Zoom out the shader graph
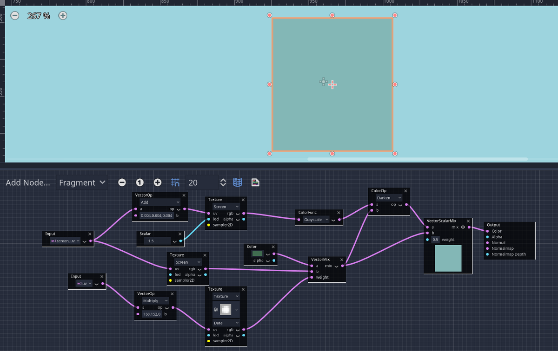558x351 pixels. coord(122,182)
